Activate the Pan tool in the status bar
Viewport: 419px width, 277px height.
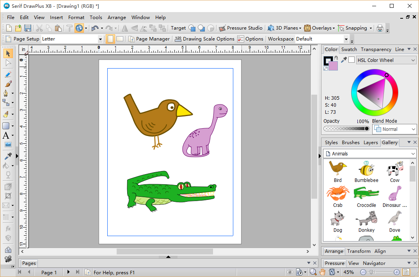(322, 272)
